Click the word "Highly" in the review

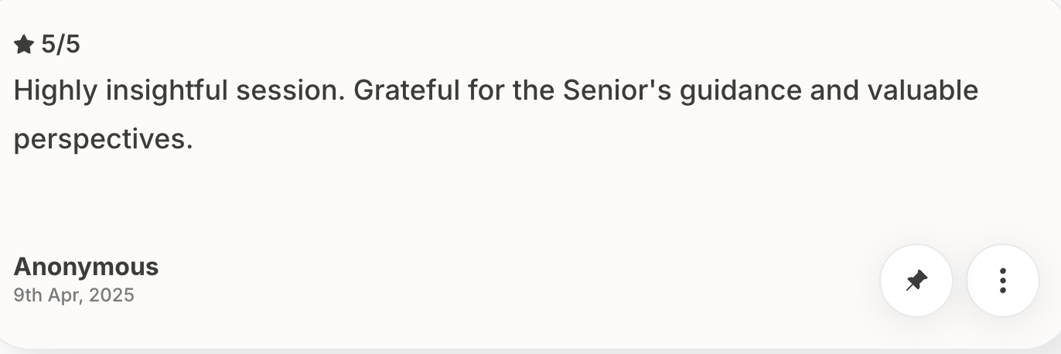(x=55, y=91)
